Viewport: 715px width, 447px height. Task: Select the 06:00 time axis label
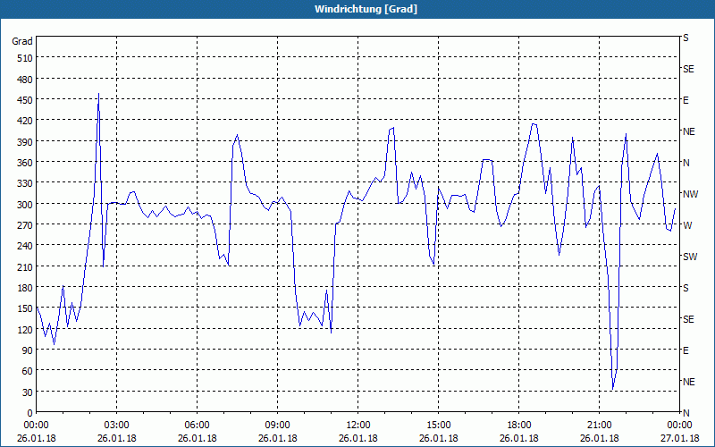197,426
